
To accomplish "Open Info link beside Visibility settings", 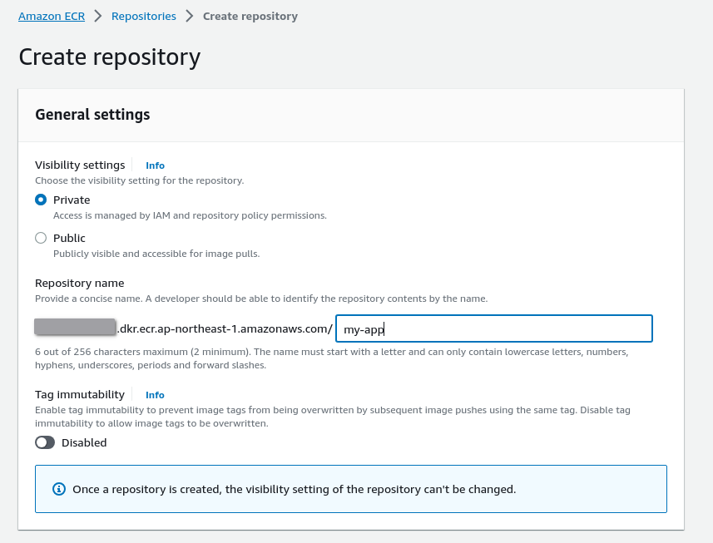I will [x=155, y=165].
